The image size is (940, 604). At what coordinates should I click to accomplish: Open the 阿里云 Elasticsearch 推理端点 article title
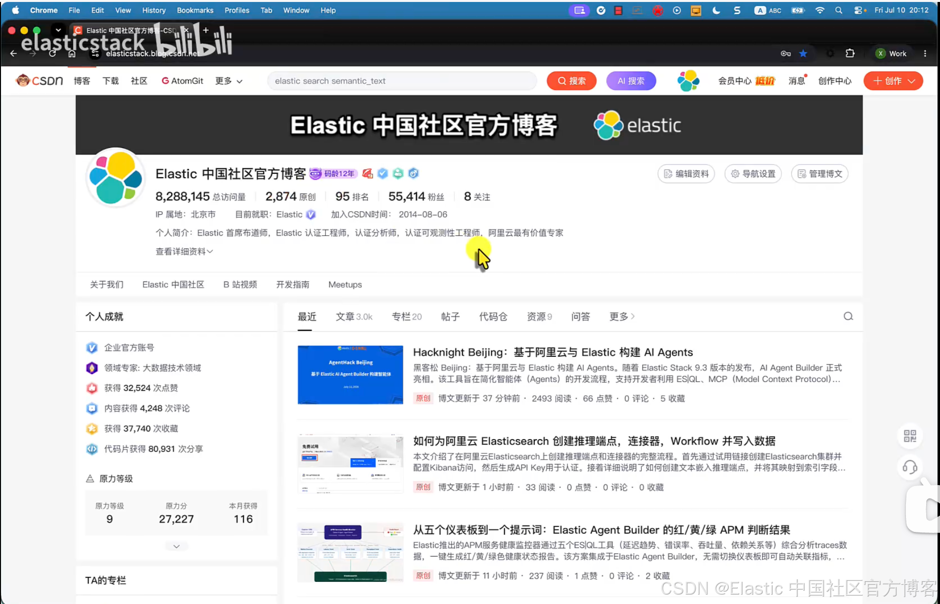point(594,441)
